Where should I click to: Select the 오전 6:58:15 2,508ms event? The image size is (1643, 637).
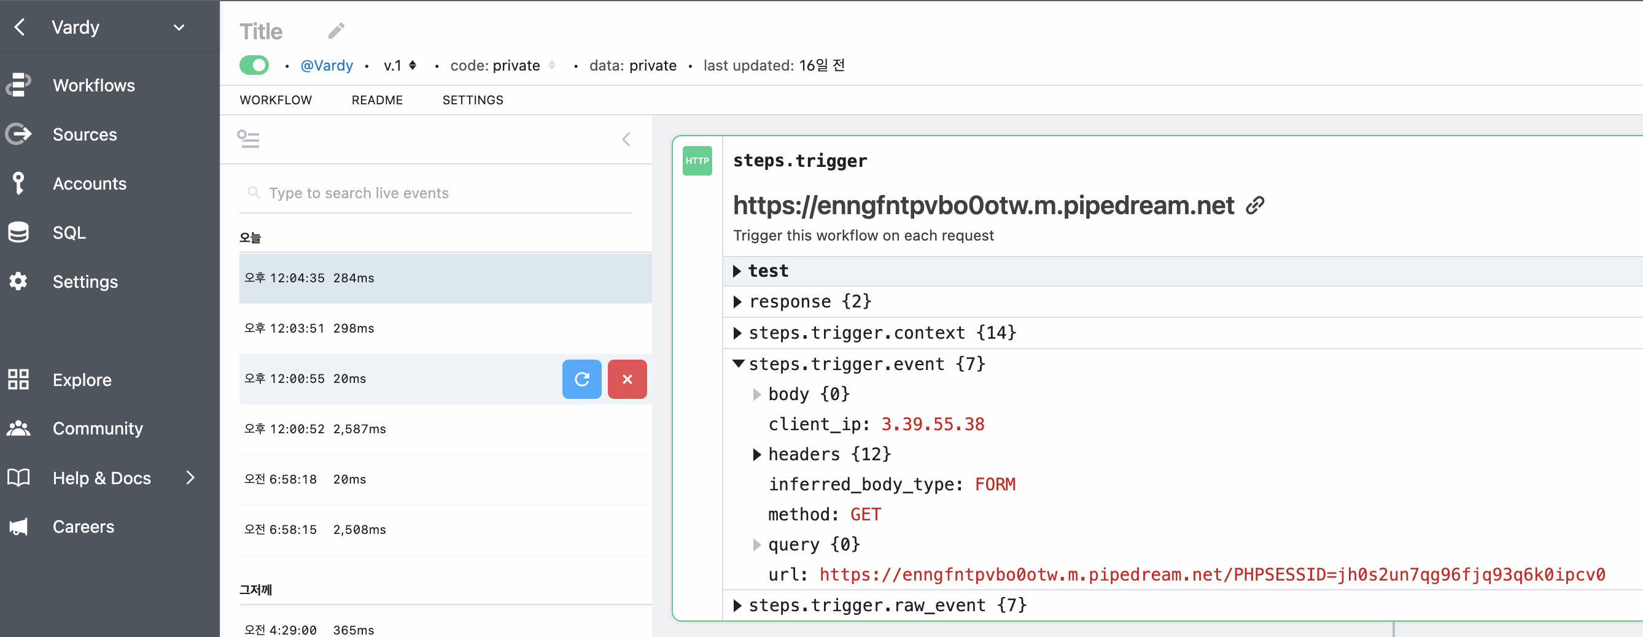point(445,530)
